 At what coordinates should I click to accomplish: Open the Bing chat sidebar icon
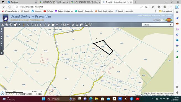[x=177, y=7]
